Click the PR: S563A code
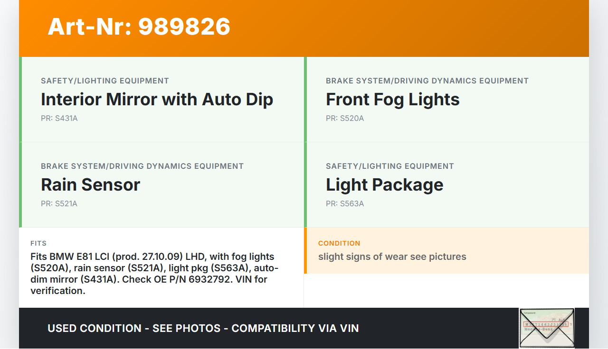 344,204
